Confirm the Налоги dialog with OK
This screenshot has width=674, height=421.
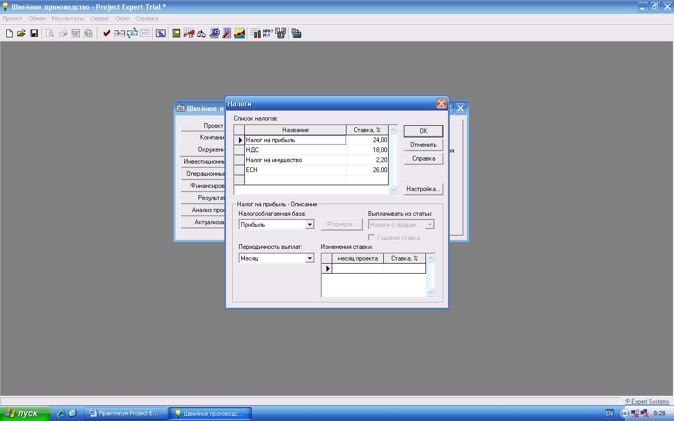(x=423, y=131)
